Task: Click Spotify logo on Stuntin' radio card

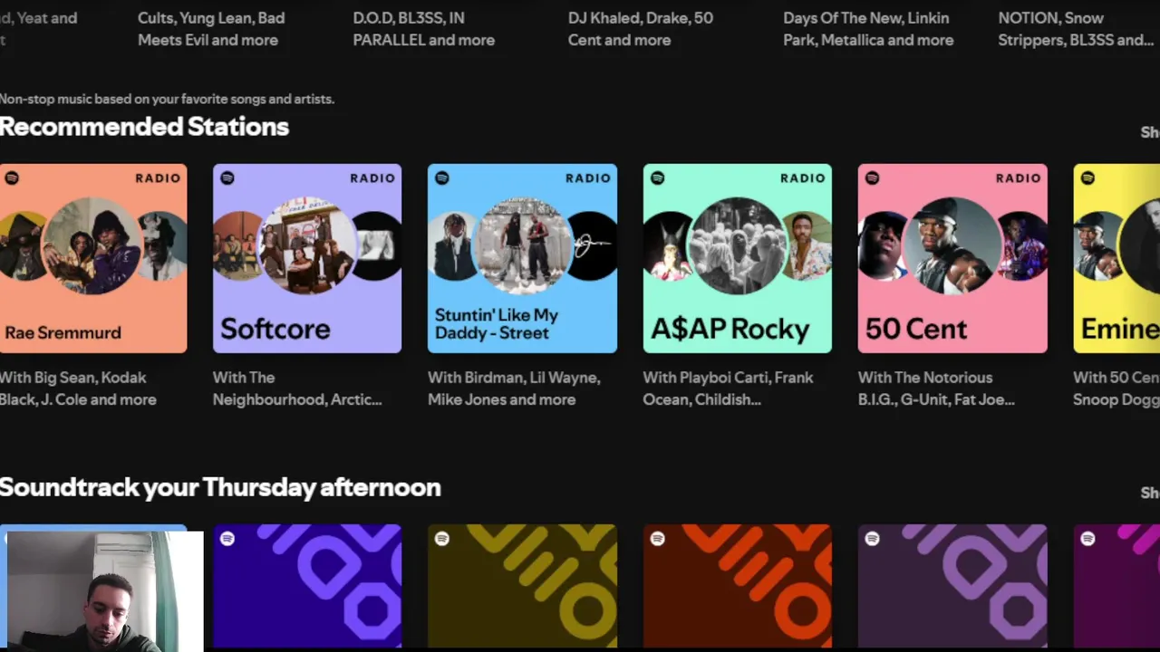Action: (442, 178)
